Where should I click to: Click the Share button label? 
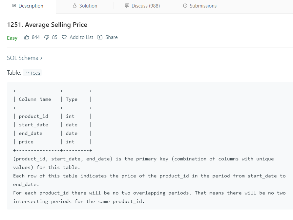(x=111, y=37)
